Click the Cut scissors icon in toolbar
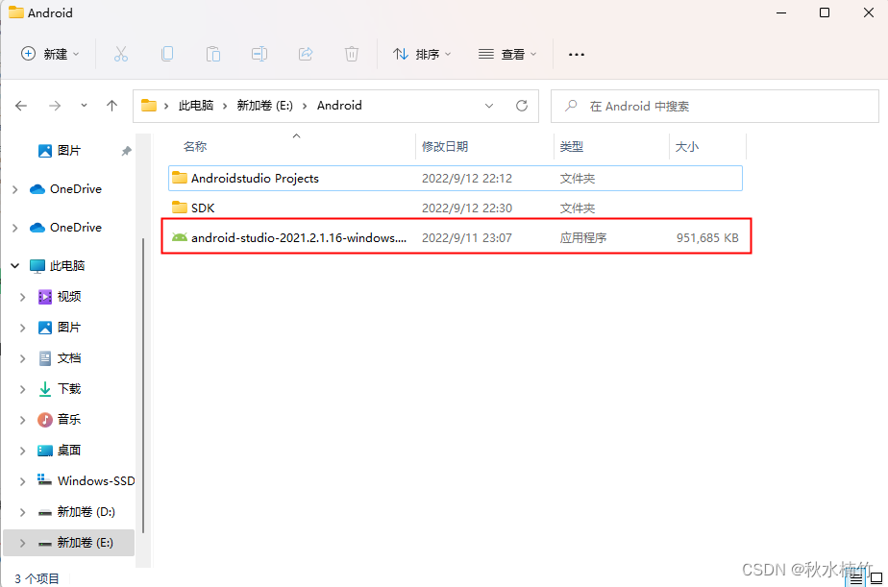 point(121,55)
